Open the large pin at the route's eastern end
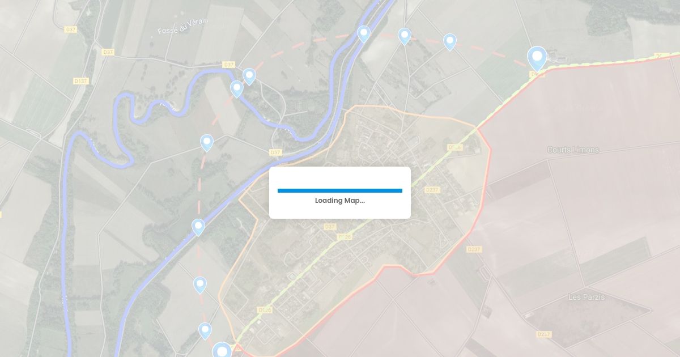 click(537, 58)
